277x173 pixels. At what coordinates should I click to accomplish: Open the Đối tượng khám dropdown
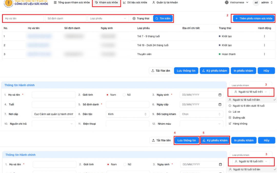201,114
